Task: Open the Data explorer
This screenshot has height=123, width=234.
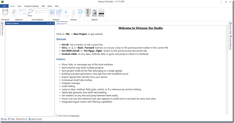Action: [88, 13]
